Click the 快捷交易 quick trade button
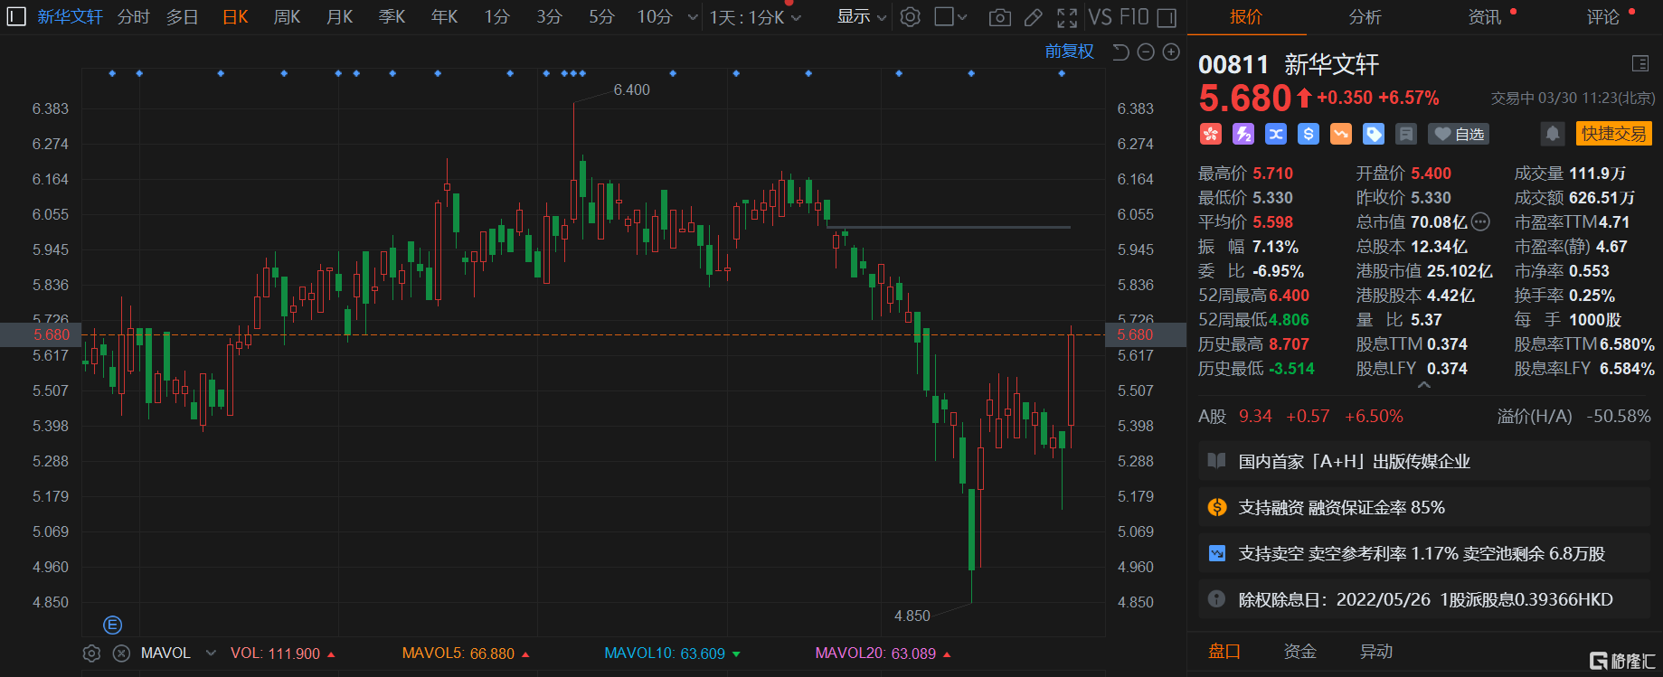Screen dimensions: 1663x677 click(x=1613, y=134)
